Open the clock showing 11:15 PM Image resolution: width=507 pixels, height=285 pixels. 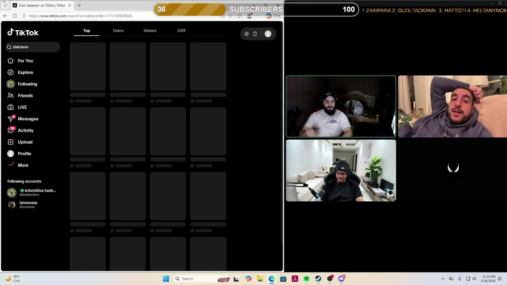(489, 279)
